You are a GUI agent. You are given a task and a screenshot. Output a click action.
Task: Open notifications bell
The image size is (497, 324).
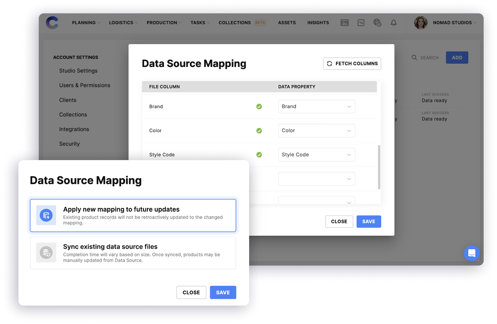[x=394, y=23]
